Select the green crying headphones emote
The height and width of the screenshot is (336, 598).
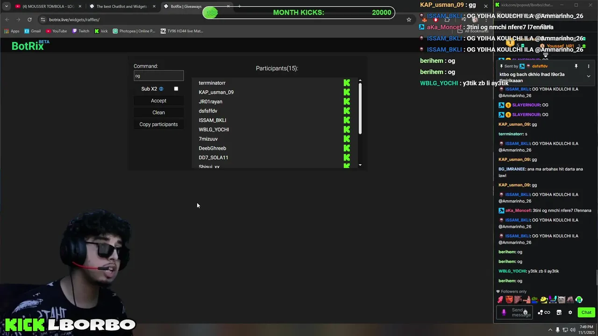579,300
